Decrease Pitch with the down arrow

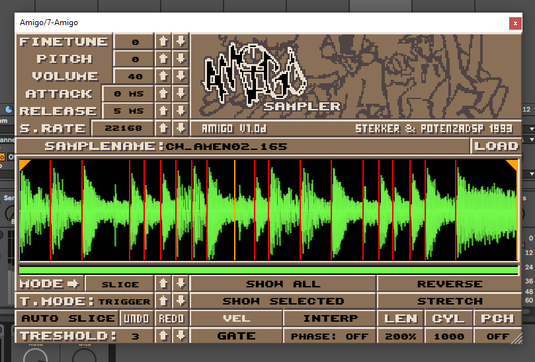pos(180,58)
